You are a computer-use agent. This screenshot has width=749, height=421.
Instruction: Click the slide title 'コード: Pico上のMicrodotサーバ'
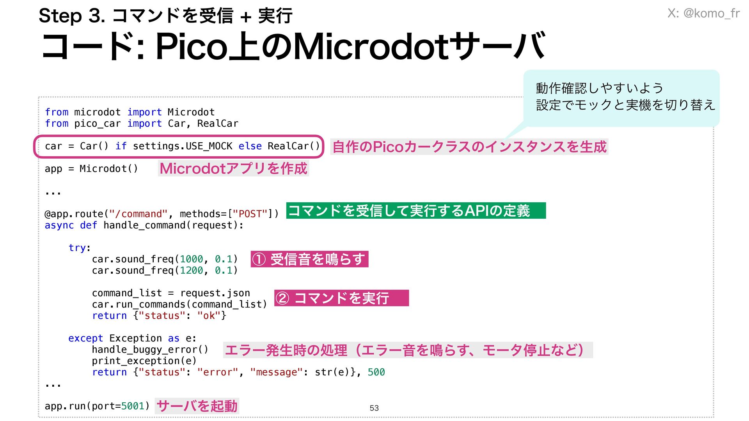tap(293, 47)
